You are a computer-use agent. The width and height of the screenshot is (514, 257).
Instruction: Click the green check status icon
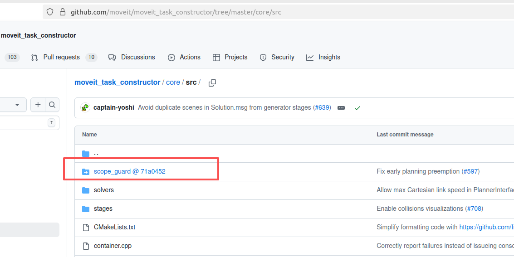click(357, 108)
